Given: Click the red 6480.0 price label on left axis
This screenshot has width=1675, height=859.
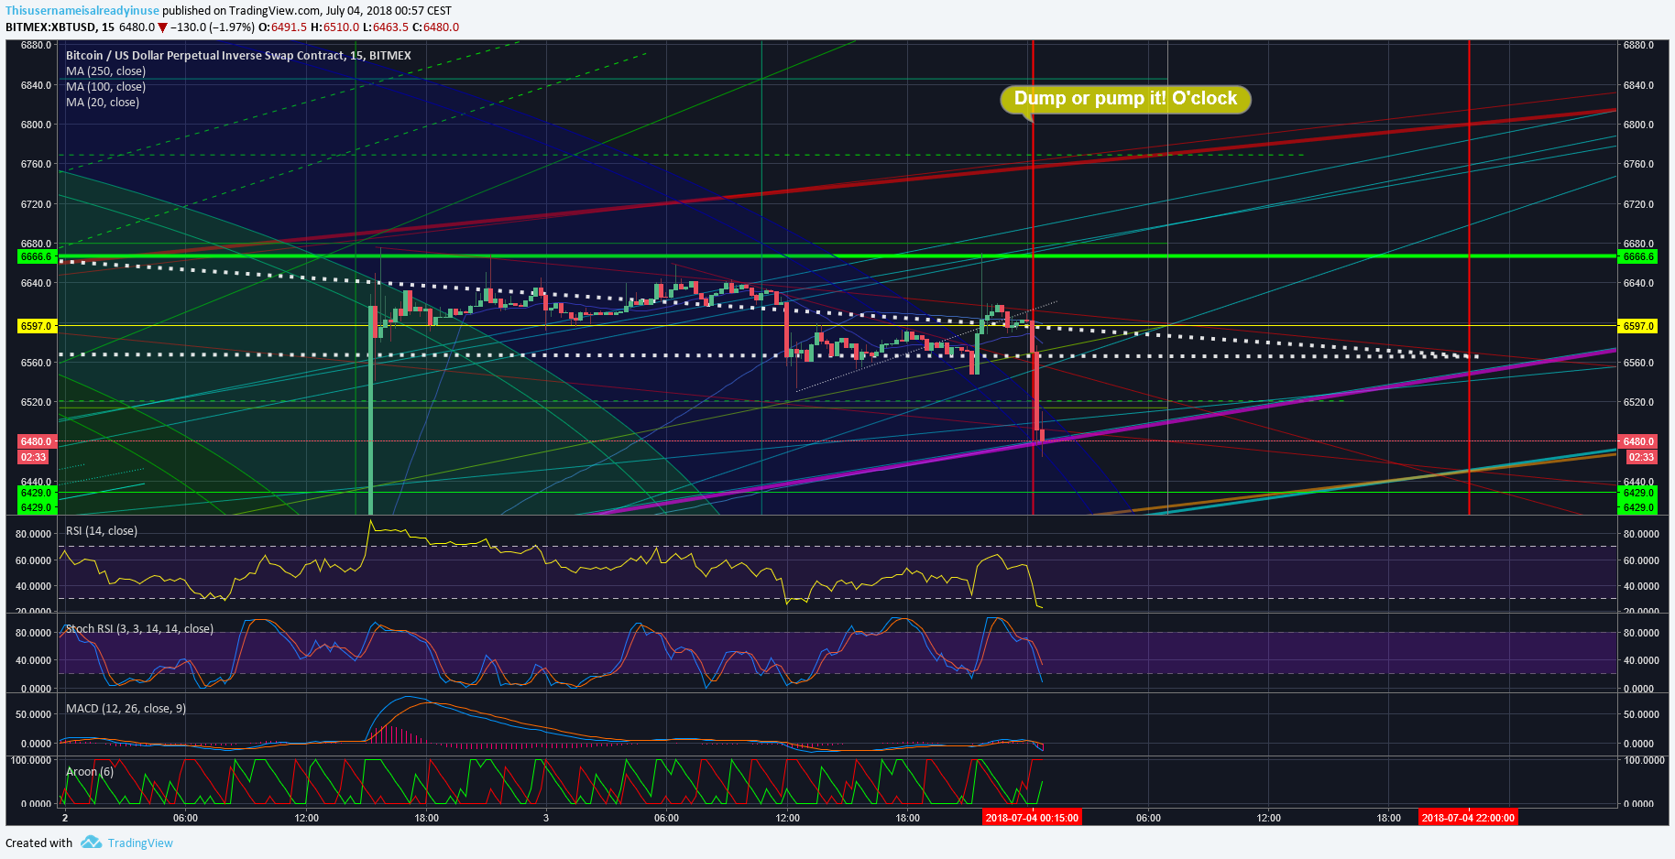Looking at the screenshot, I should click(37, 441).
